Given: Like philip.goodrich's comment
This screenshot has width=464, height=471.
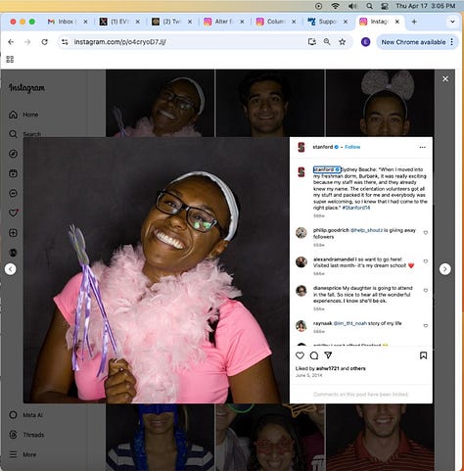Looking at the screenshot, I should coord(426,233).
